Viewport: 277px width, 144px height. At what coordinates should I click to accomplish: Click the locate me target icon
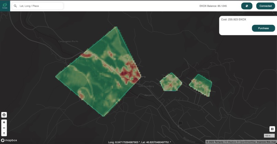click(x=4, y=115)
